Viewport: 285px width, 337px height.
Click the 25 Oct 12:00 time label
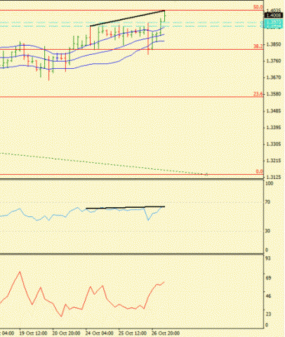coord(133,333)
